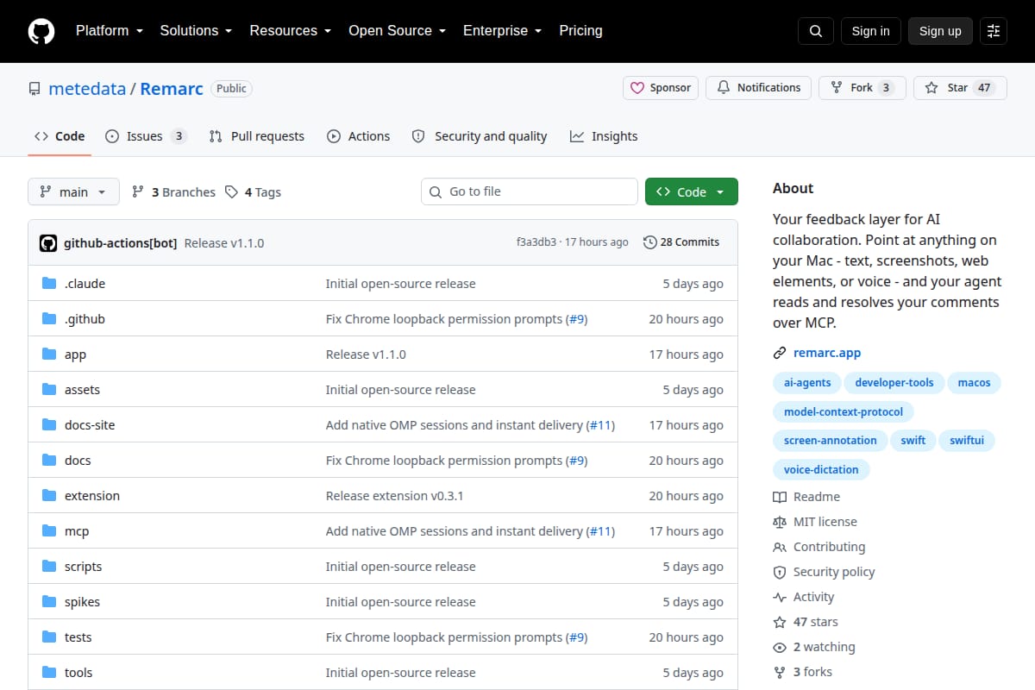
Task: Click the Sponsor button
Action: pos(661,88)
